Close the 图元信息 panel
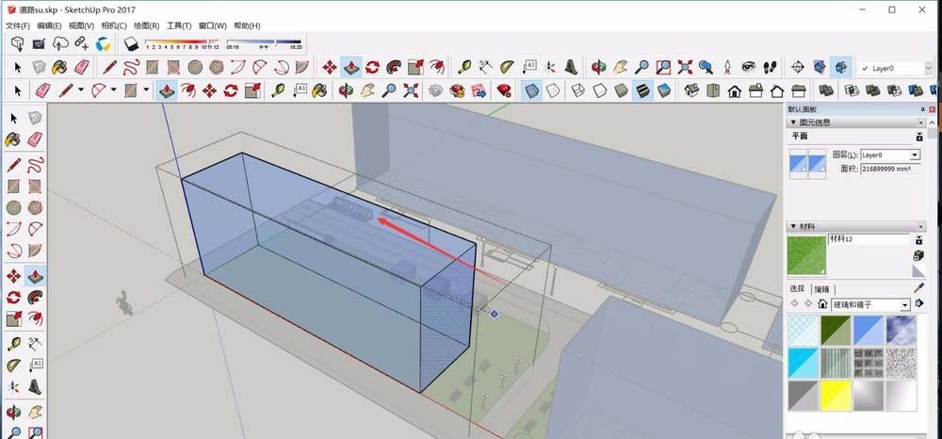Image resolution: width=942 pixels, height=439 pixels. click(921, 122)
